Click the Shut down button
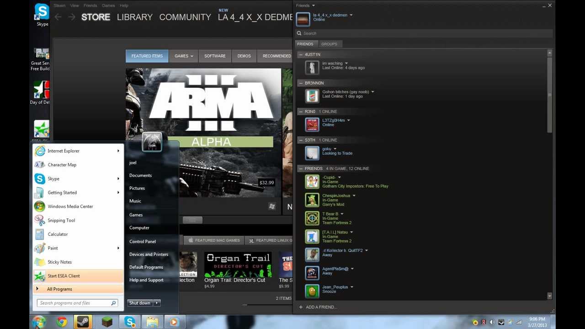The height and width of the screenshot is (329, 585). coord(140,303)
